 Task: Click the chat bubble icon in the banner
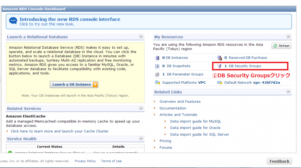(x=13, y=21)
